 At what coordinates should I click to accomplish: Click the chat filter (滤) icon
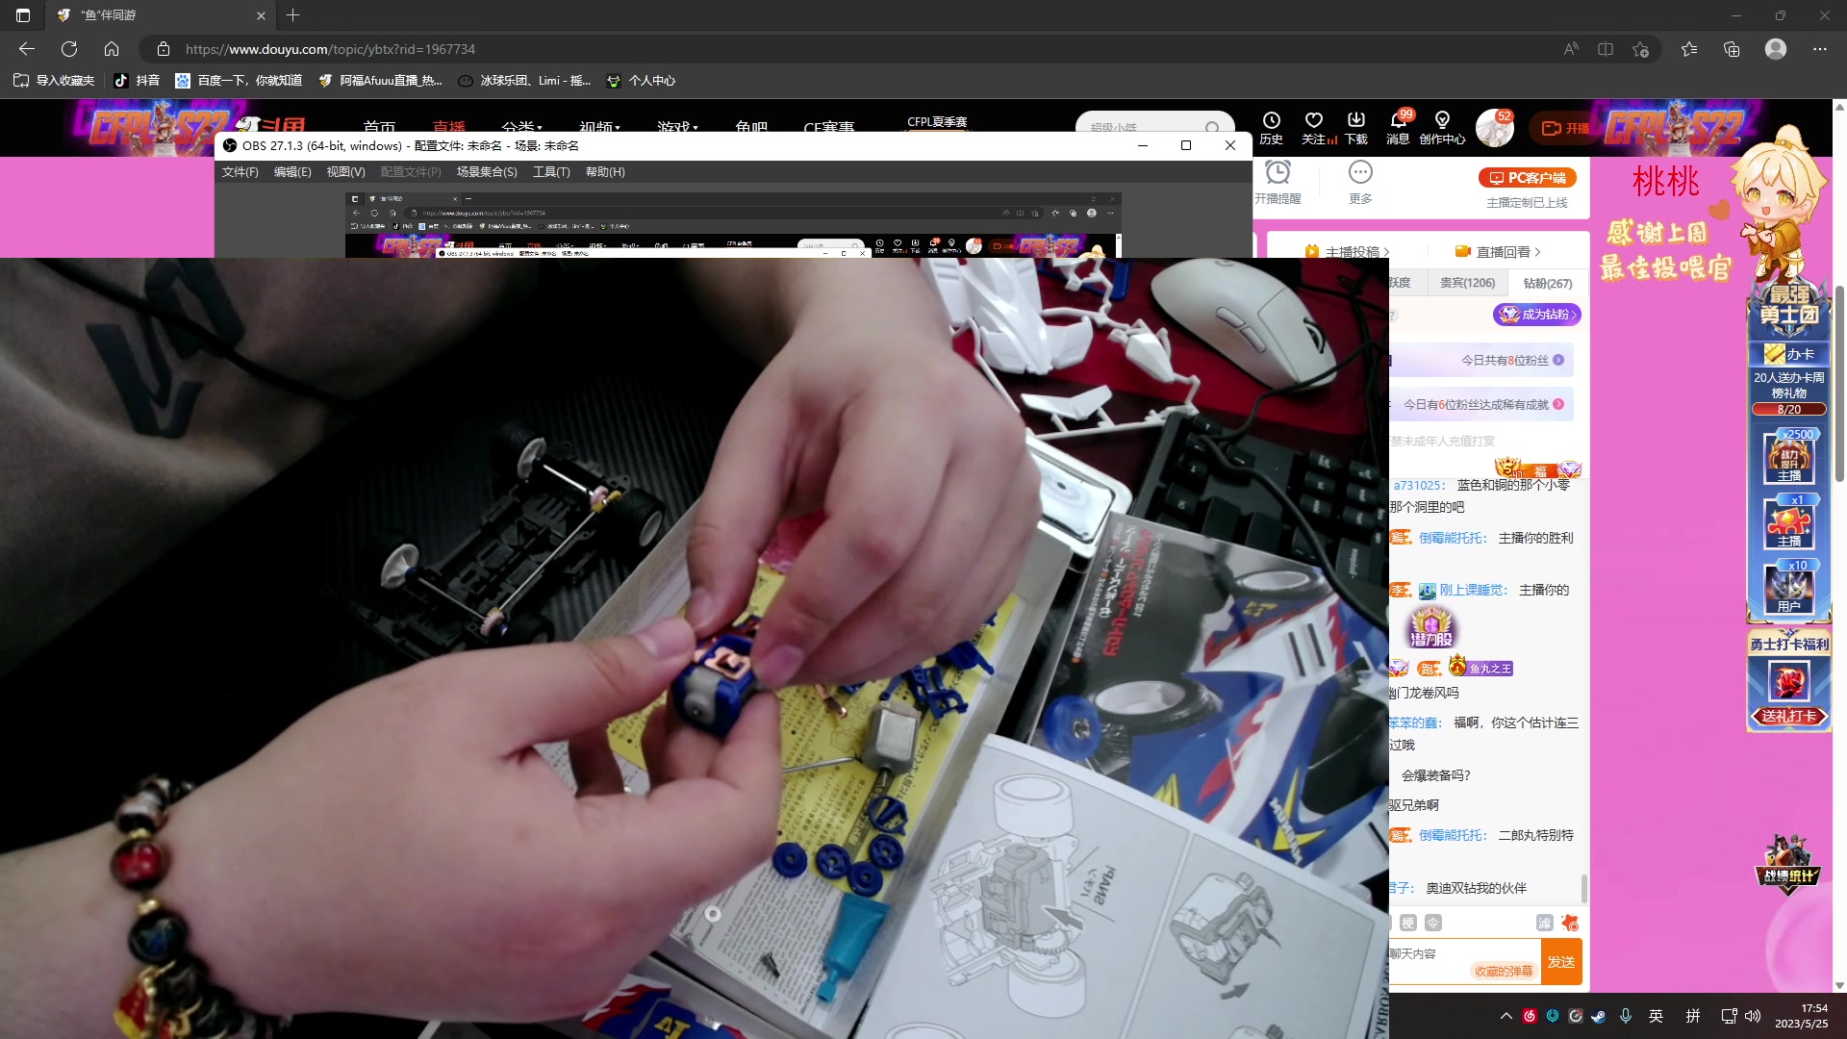(x=1544, y=924)
